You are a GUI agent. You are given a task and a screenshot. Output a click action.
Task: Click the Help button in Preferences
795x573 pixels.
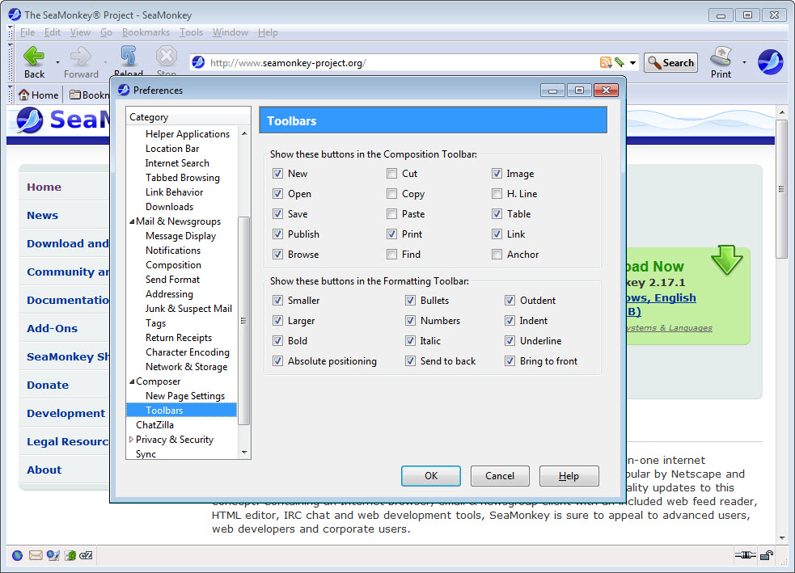click(569, 476)
